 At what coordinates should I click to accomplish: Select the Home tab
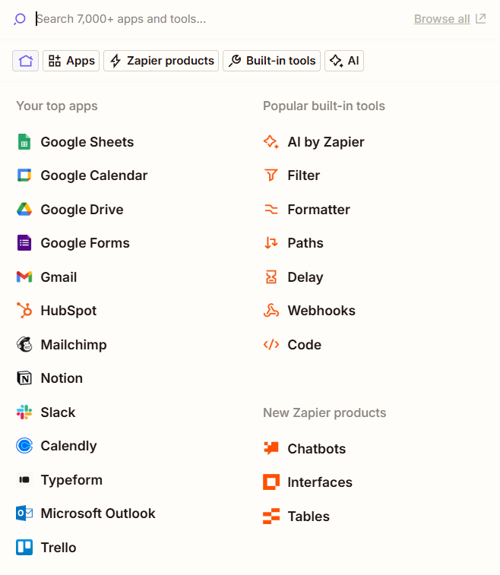[x=25, y=61]
